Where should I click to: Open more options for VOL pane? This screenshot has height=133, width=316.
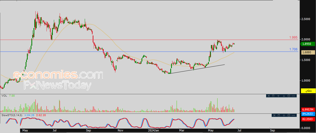click(x=293, y=96)
